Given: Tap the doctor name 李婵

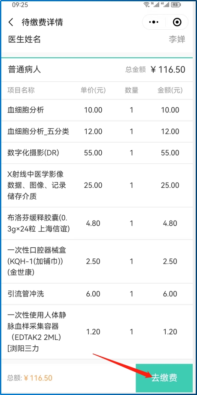Looking at the screenshot, I should (x=177, y=40).
